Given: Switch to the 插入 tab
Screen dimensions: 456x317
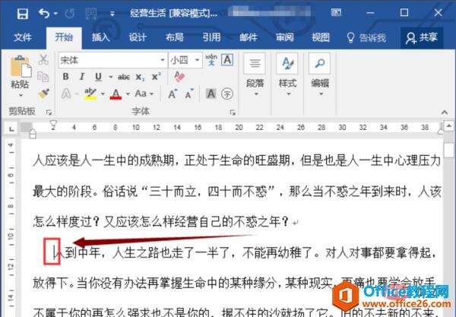Looking at the screenshot, I should tap(100, 37).
